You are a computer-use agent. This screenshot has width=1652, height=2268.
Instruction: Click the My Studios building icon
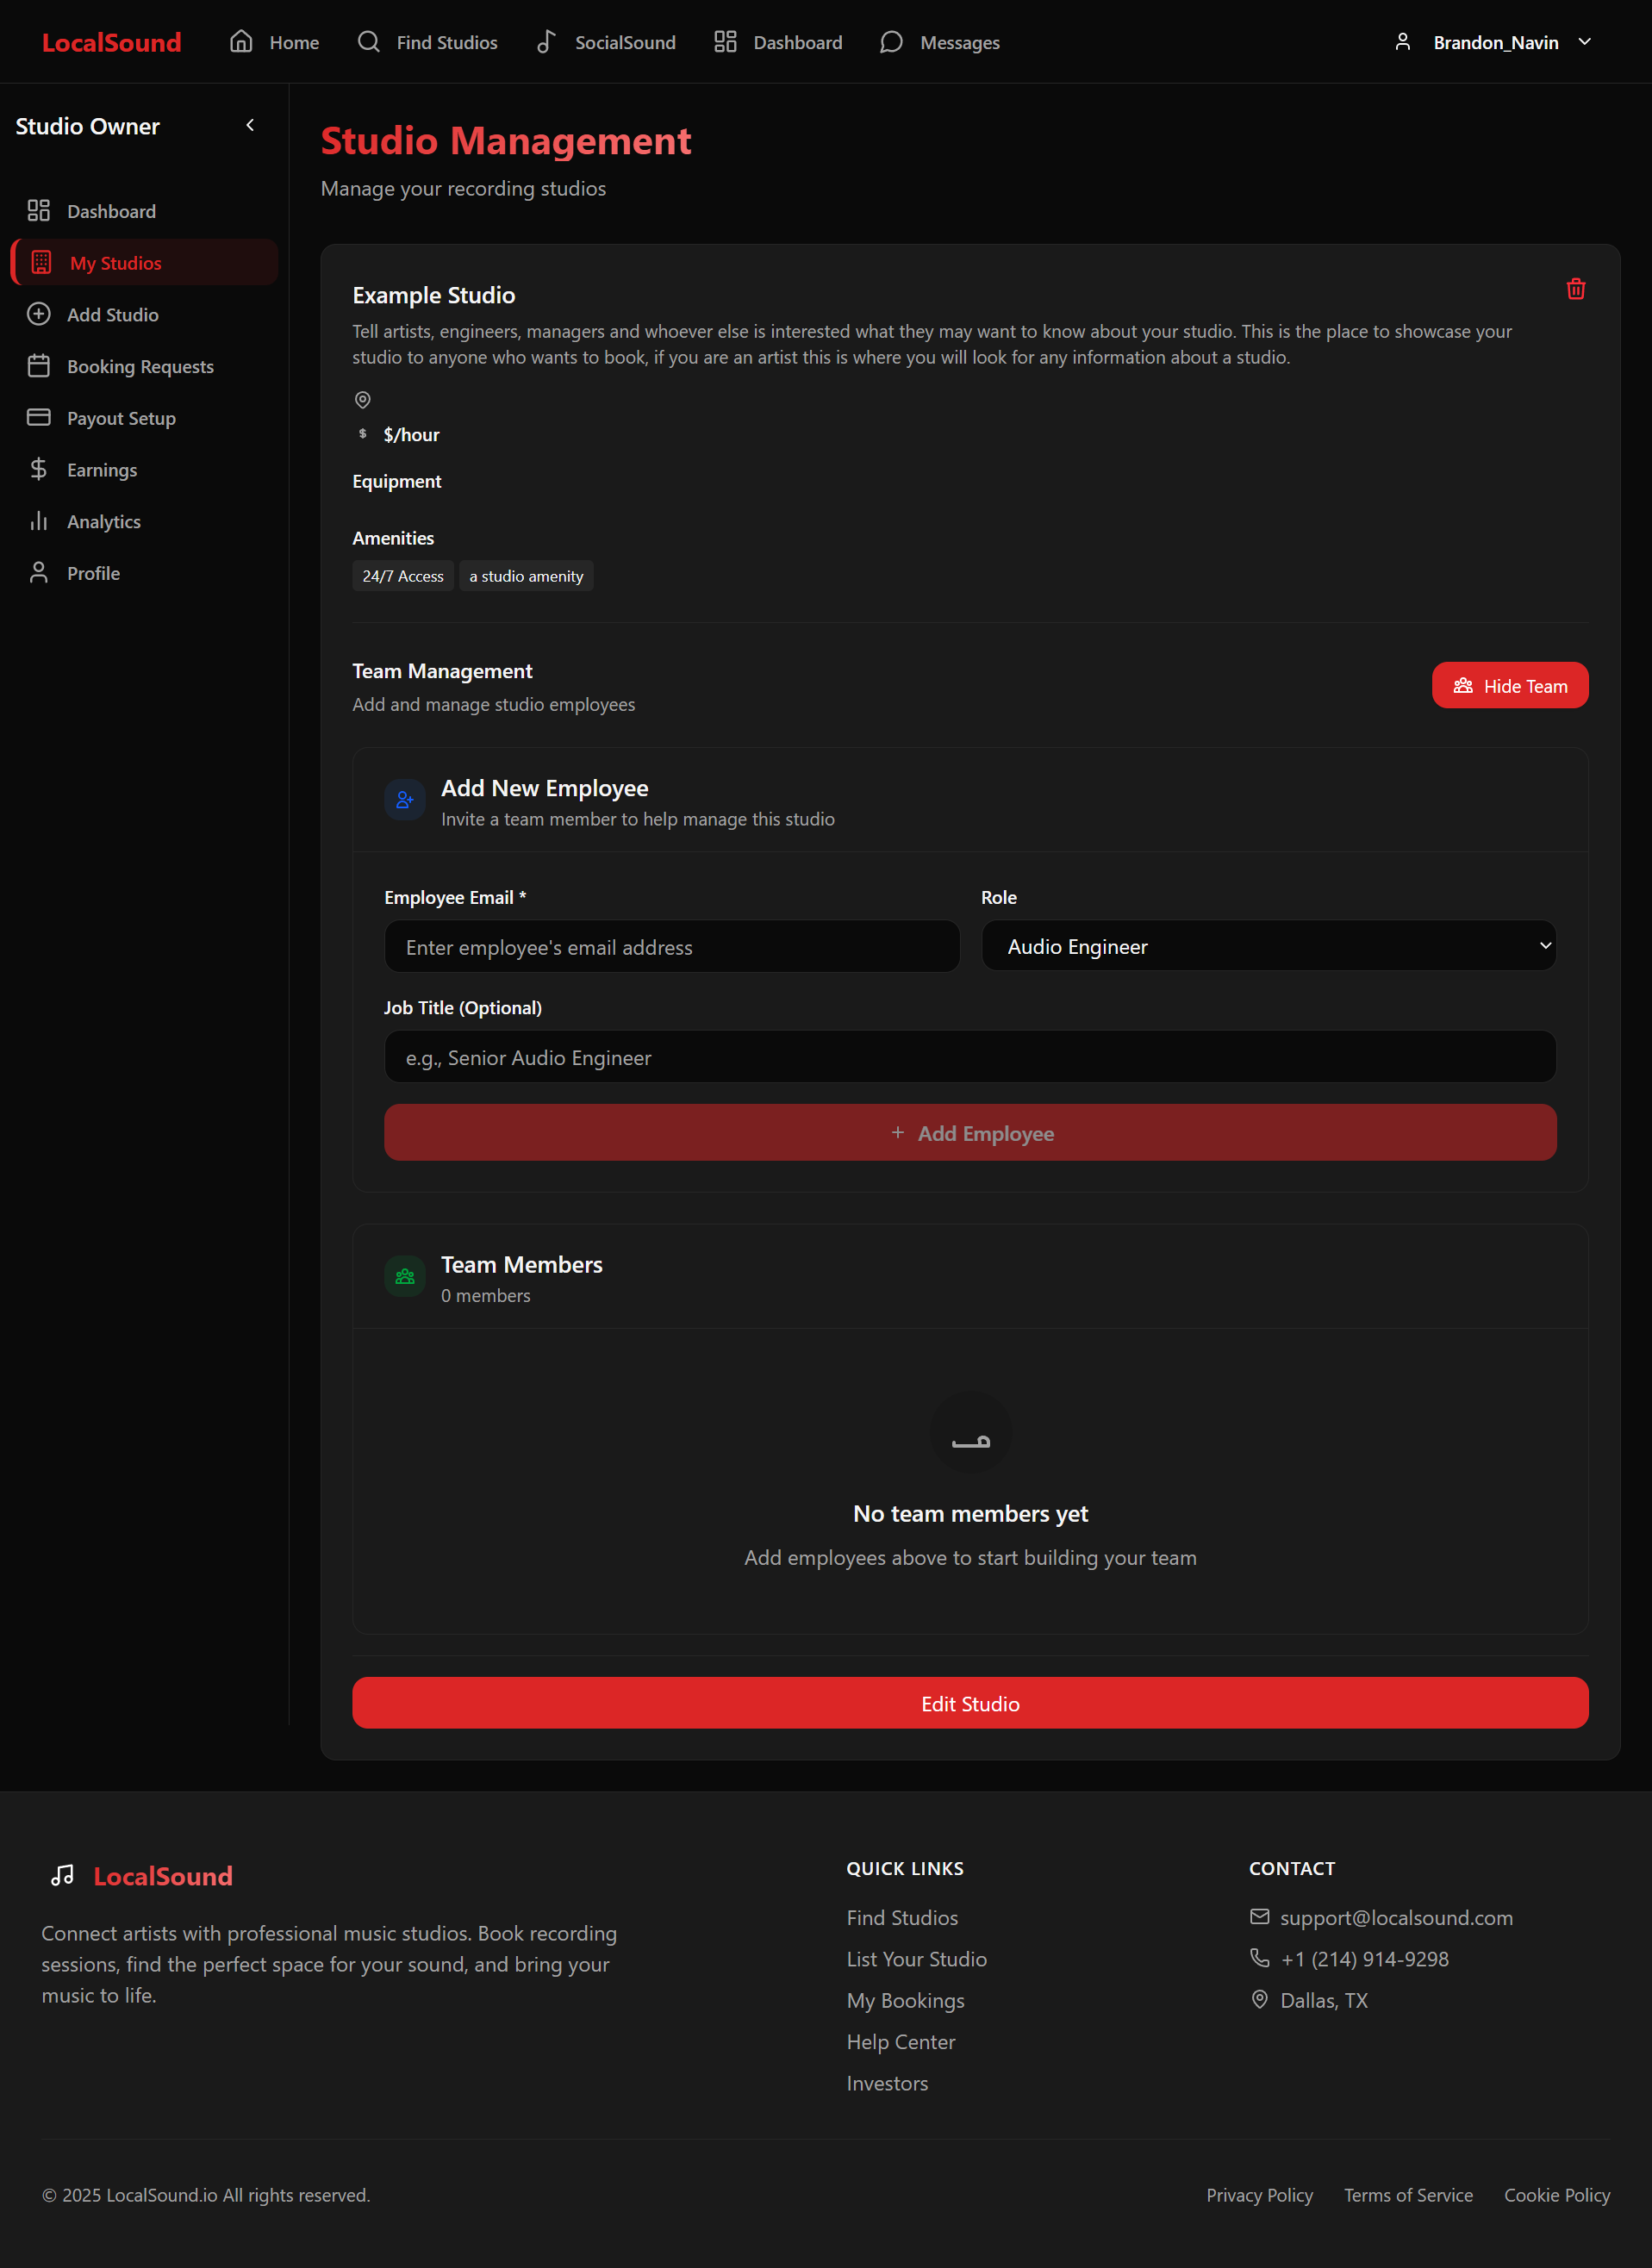coord(41,262)
